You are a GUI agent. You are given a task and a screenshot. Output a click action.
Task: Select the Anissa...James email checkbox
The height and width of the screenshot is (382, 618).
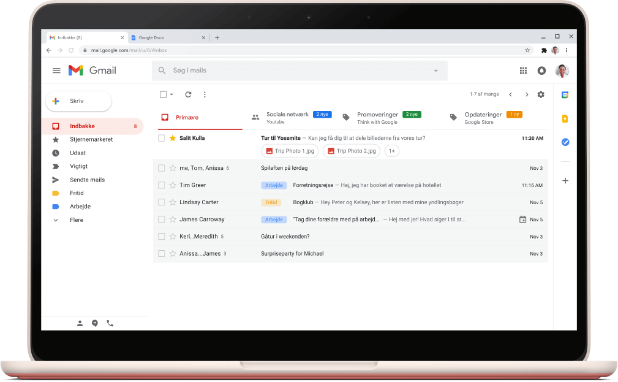point(161,254)
